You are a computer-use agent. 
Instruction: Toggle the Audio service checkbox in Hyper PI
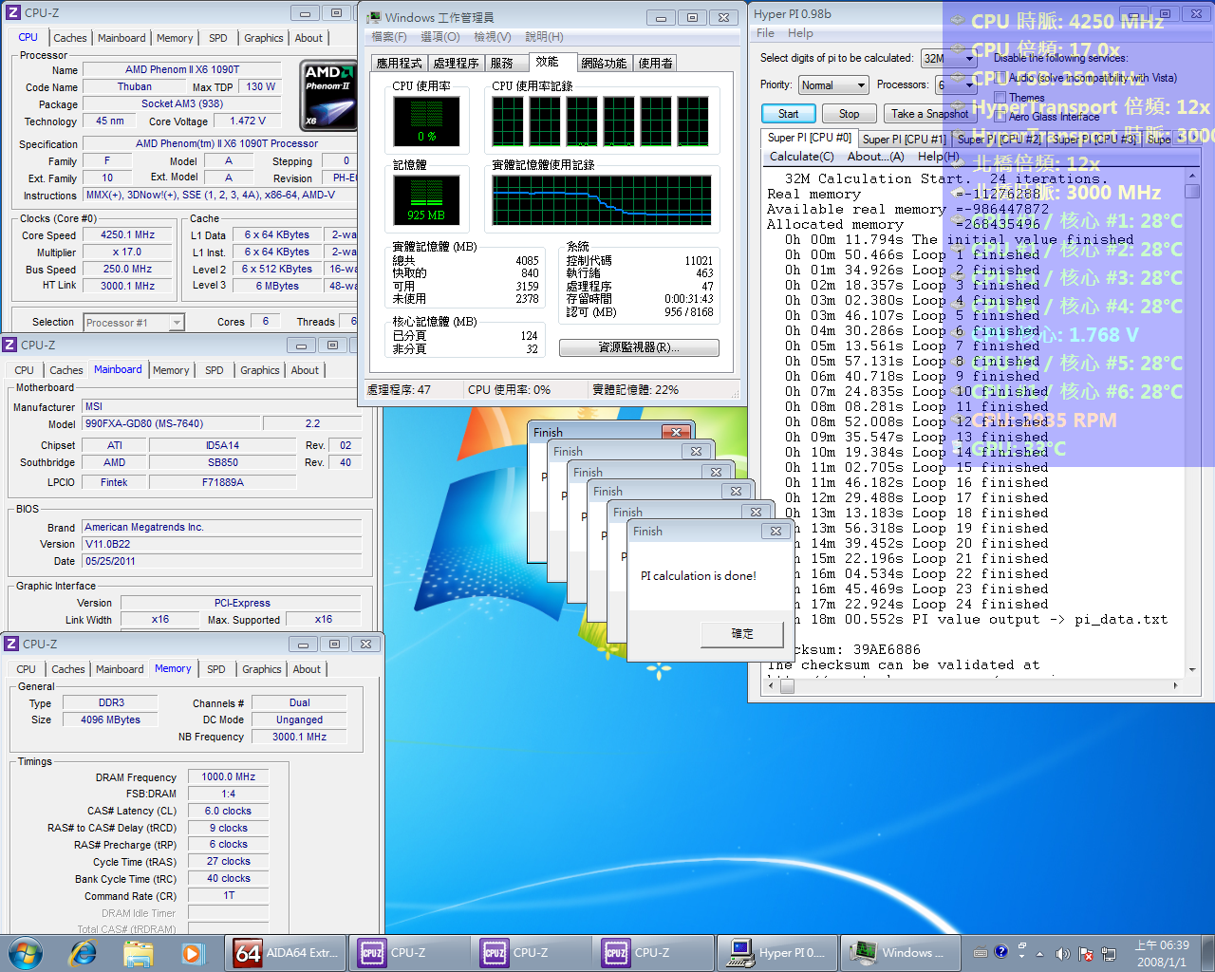tap(1000, 78)
